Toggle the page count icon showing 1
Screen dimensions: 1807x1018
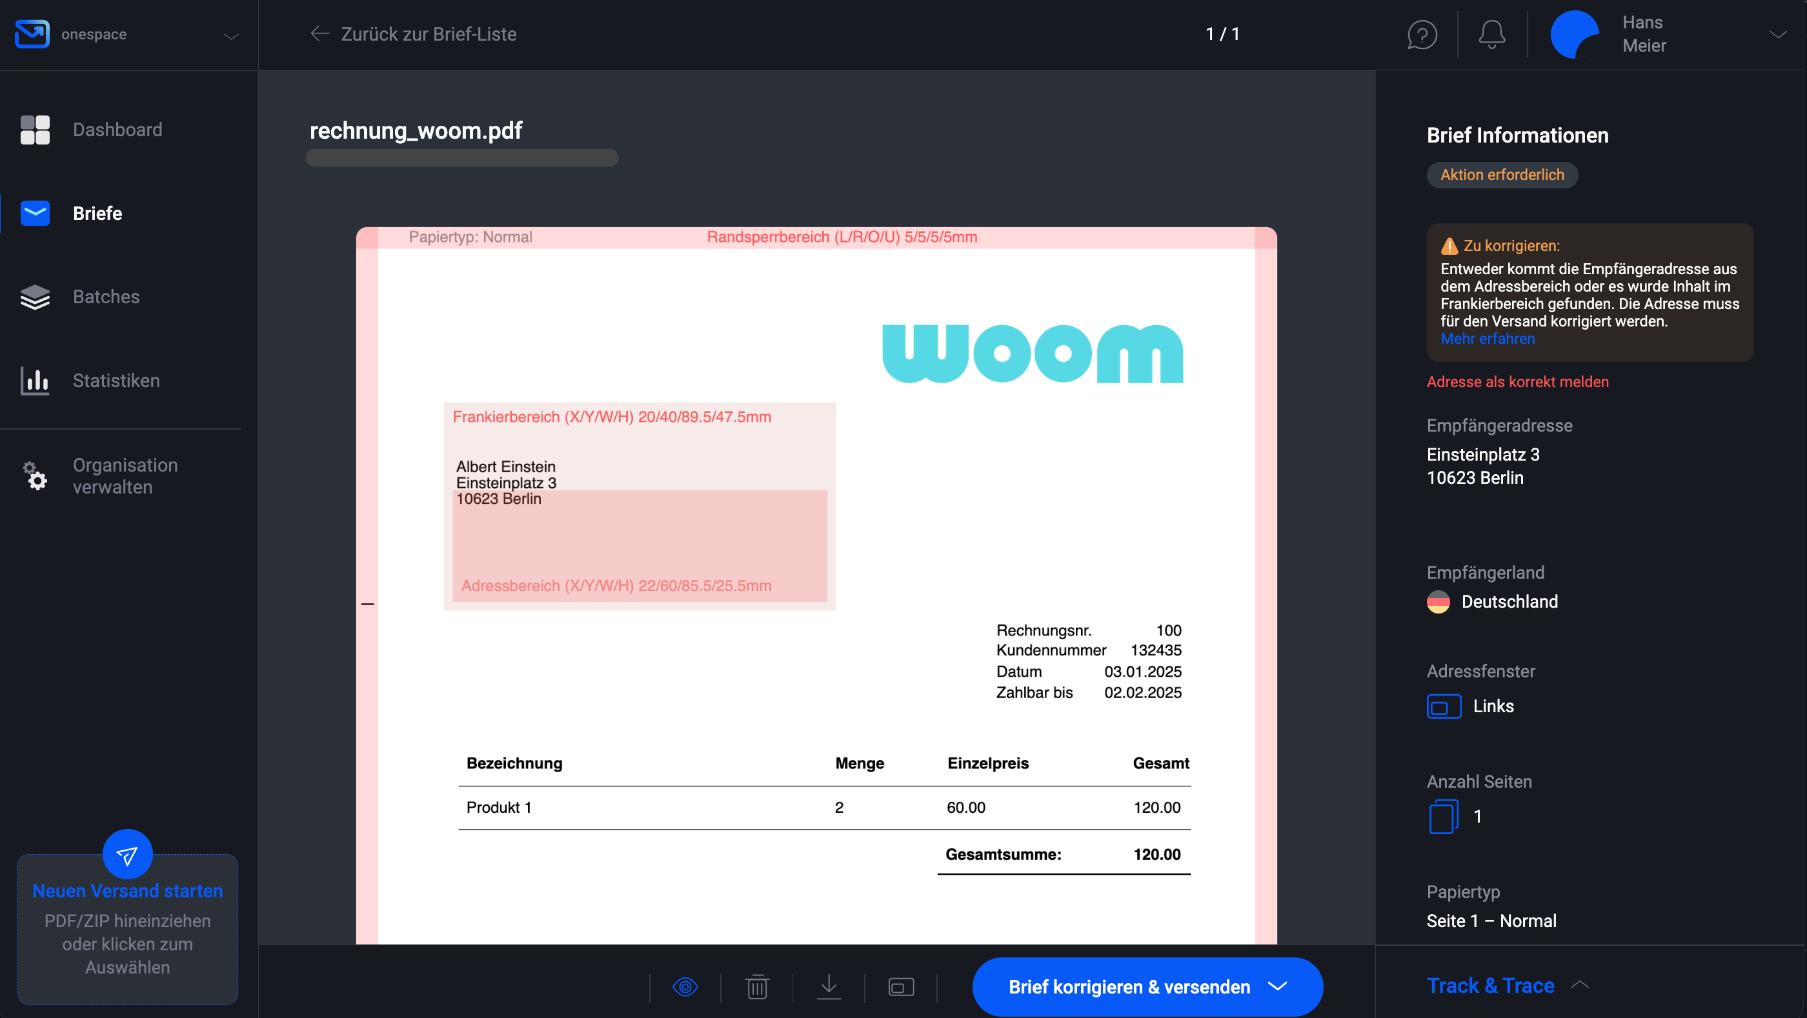pyautogui.click(x=1443, y=816)
